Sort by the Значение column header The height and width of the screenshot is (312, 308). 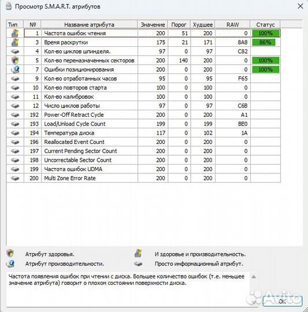[153, 24]
